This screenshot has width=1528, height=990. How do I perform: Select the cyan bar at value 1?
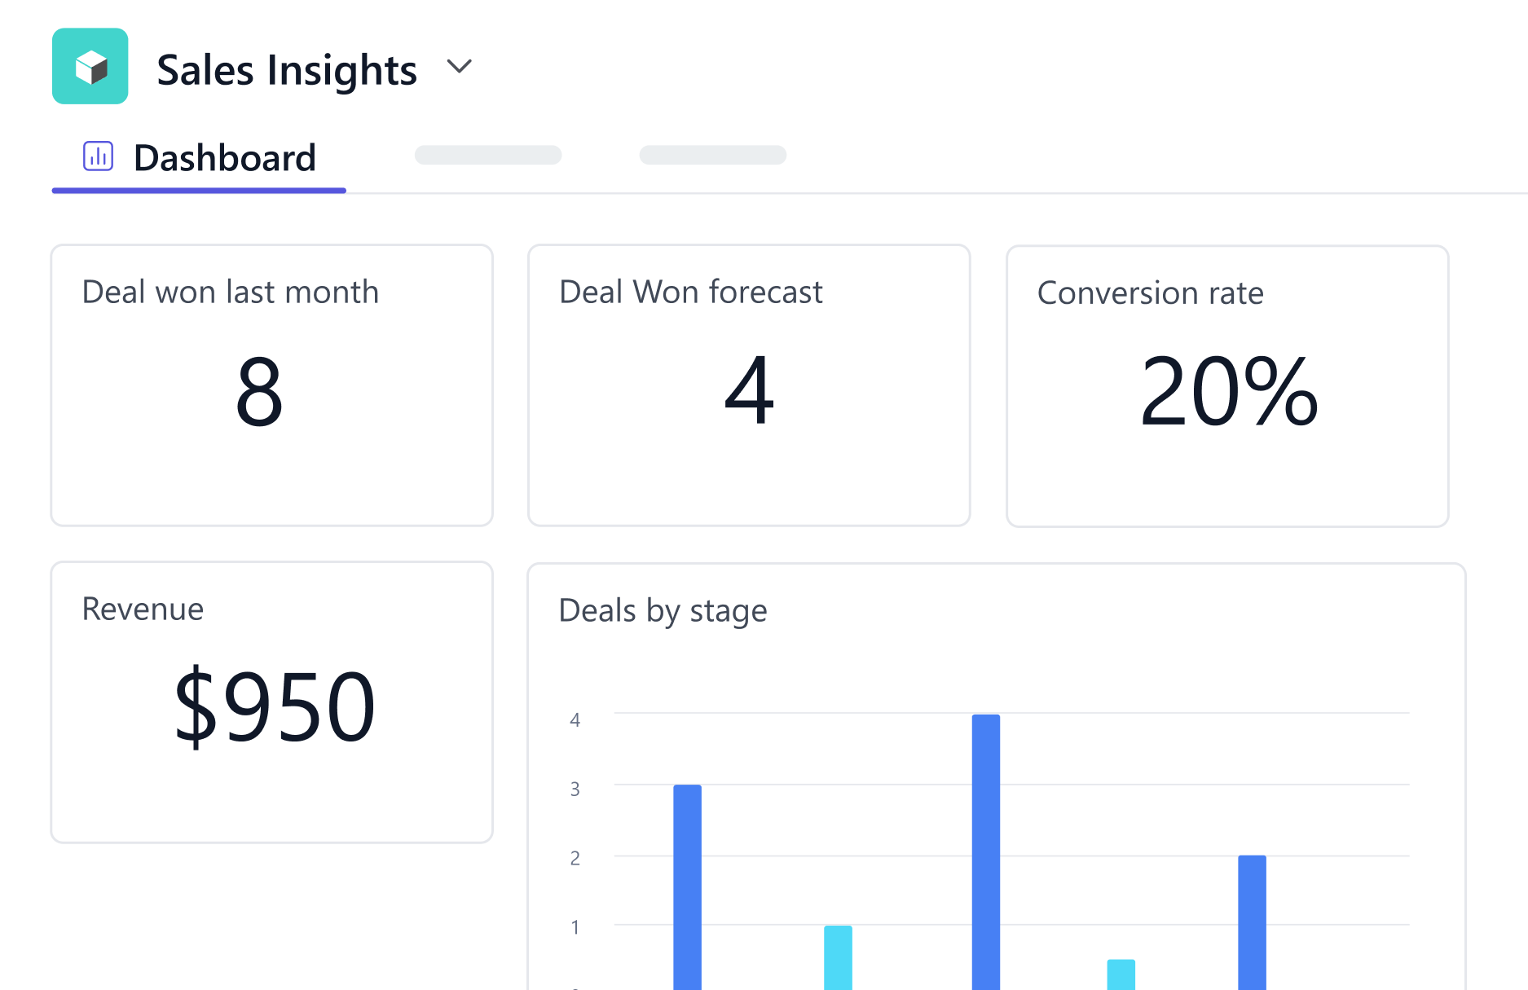click(839, 956)
